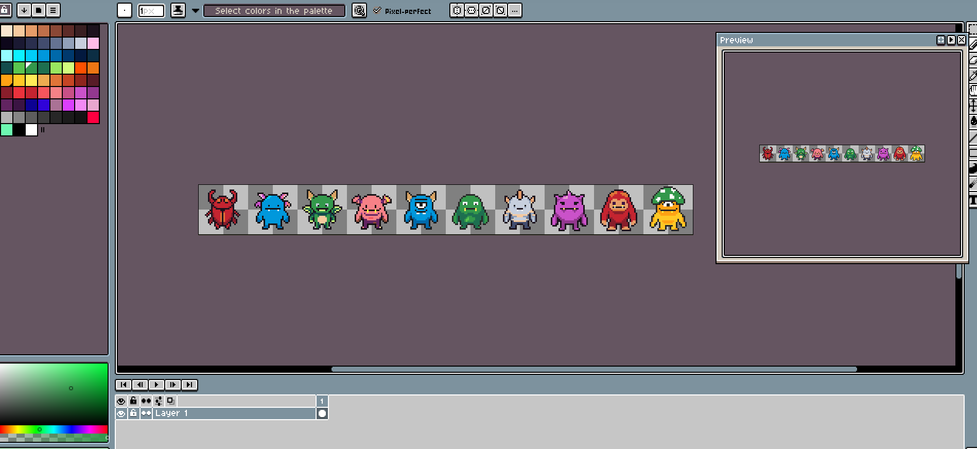The height and width of the screenshot is (449, 977).
Task: Play the animation in the Preview window
Action: [951, 40]
